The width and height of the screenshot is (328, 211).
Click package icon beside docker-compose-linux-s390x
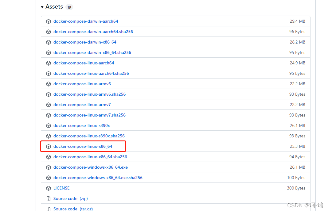(x=49, y=126)
